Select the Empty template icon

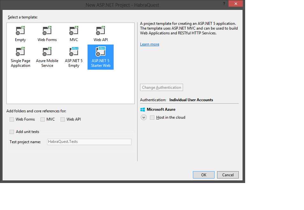click(20, 31)
